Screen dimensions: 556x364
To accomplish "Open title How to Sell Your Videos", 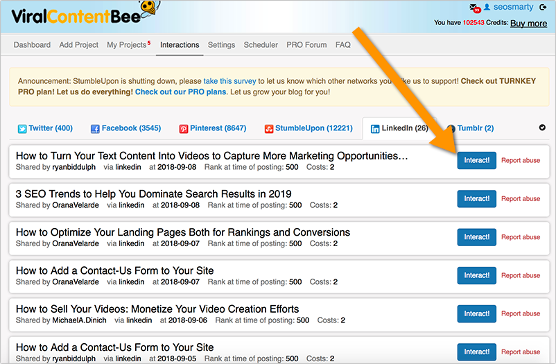I will pos(157,309).
